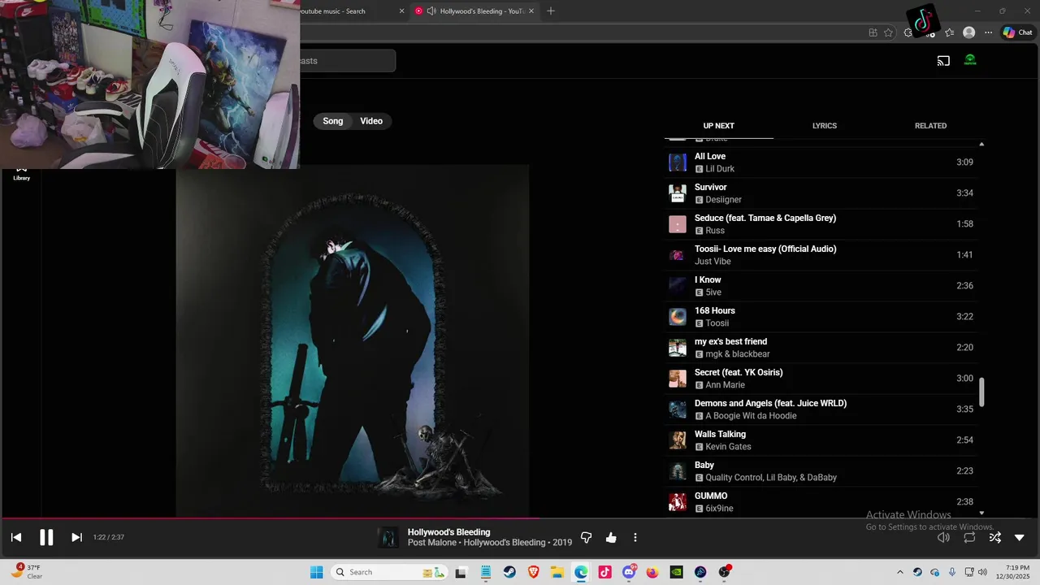1040x585 pixels.
Task: Open the Library sidebar item
Action: 21,173
